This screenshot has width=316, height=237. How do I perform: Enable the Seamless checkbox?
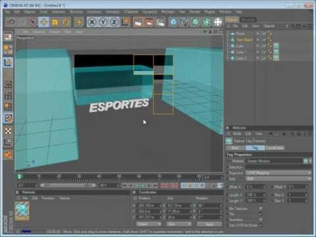(x=261, y=219)
